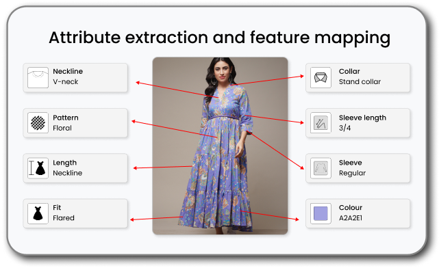Click the Pattern crosshatch icon
This screenshot has width=439, height=268.
pos(38,122)
